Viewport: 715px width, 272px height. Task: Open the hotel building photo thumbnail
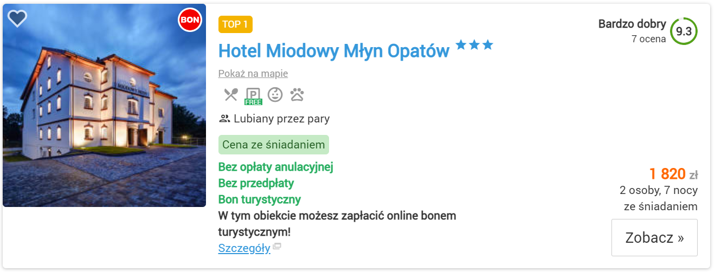[x=104, y=105]
